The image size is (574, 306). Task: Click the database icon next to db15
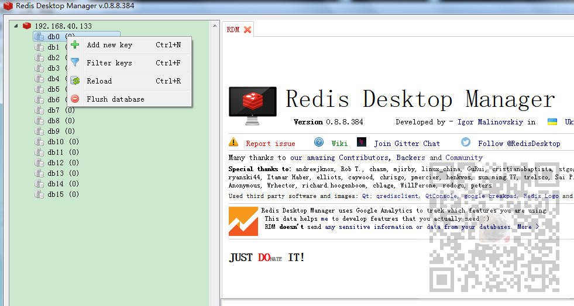(x=39, y=194)
